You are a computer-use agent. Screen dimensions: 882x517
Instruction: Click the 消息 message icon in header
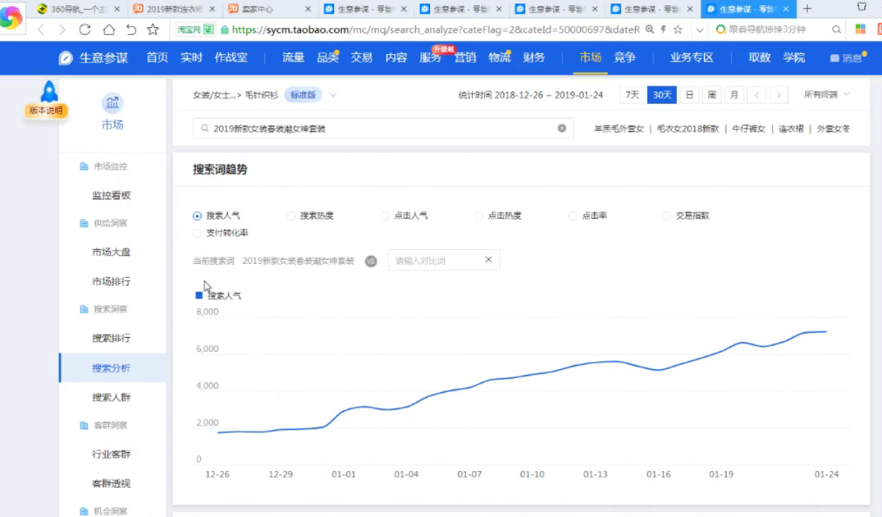click(x=834, y=59)
